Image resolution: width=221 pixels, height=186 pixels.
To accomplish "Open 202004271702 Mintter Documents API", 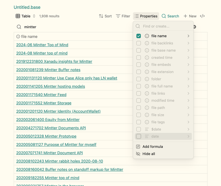I will click(51, 128).
